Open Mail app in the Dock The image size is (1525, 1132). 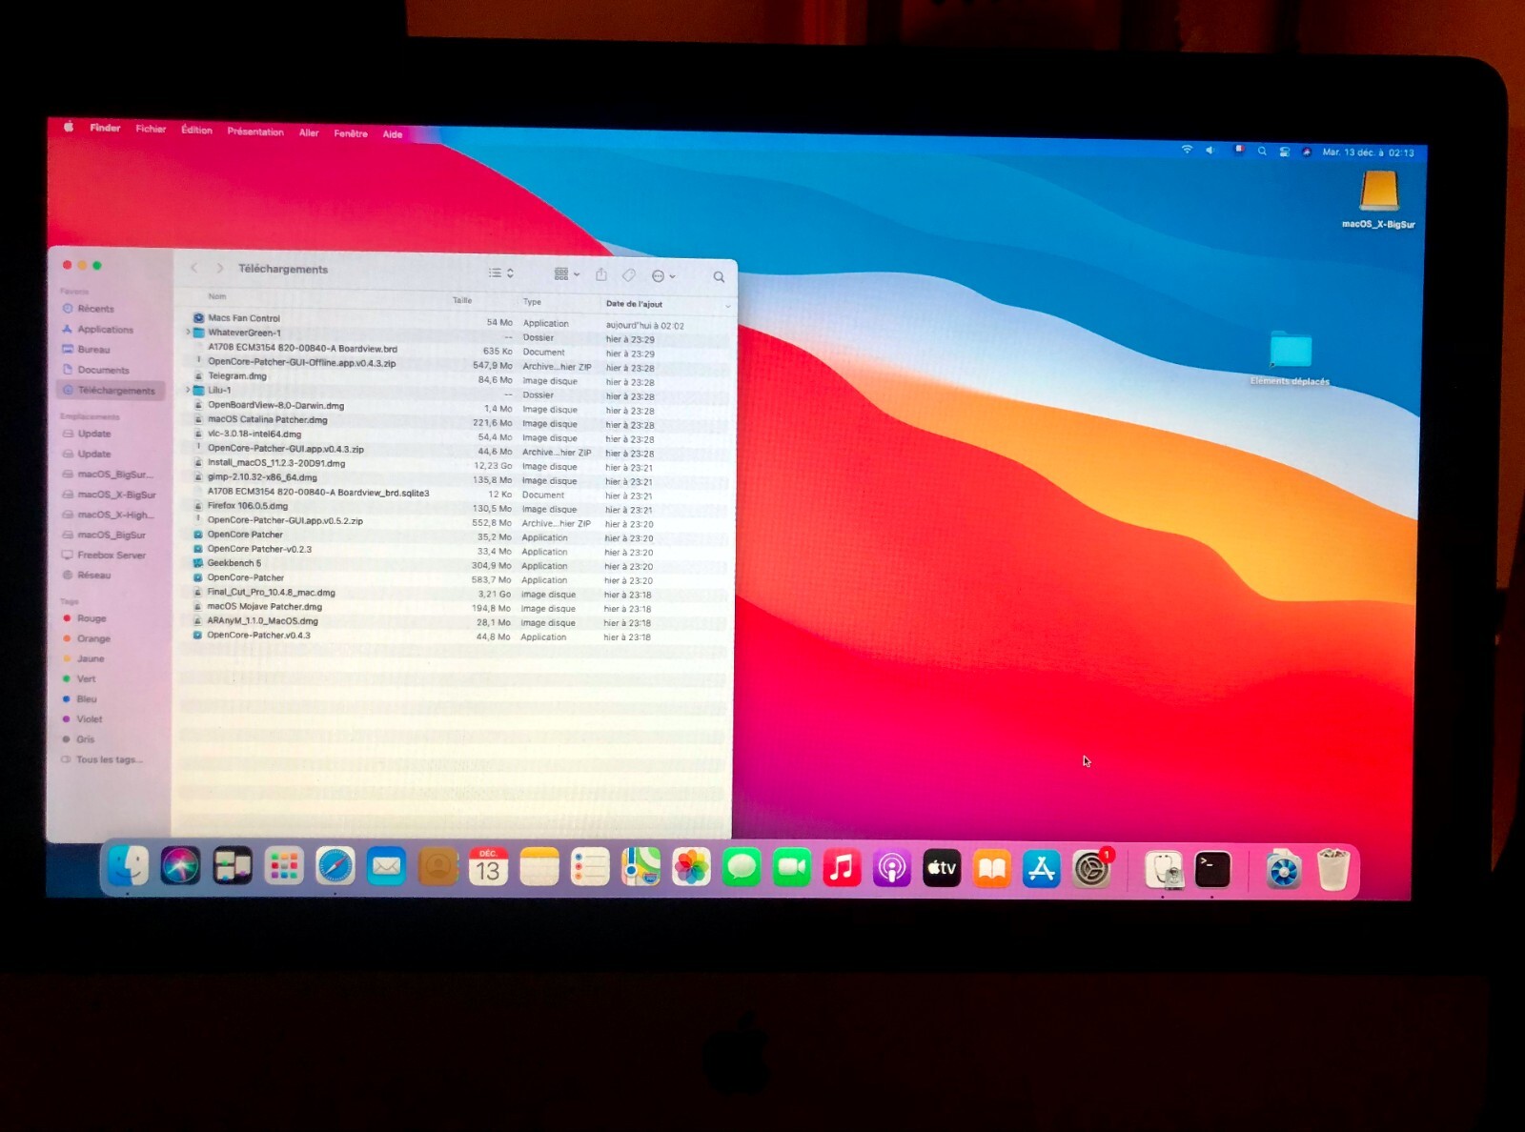[386, 867]
